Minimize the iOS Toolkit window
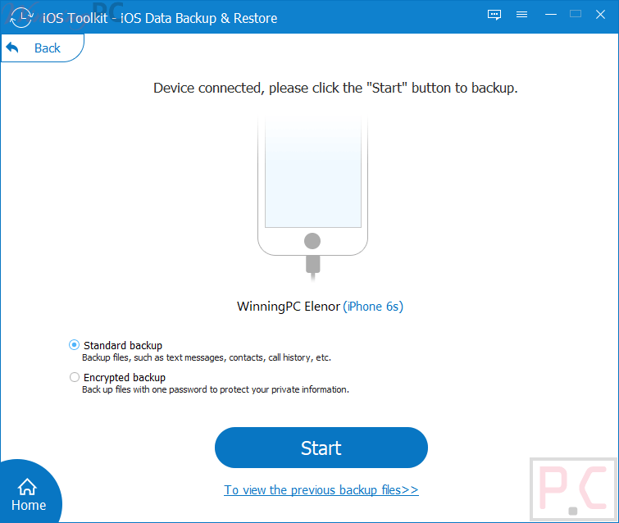619x523 pixels. point(551,15)
